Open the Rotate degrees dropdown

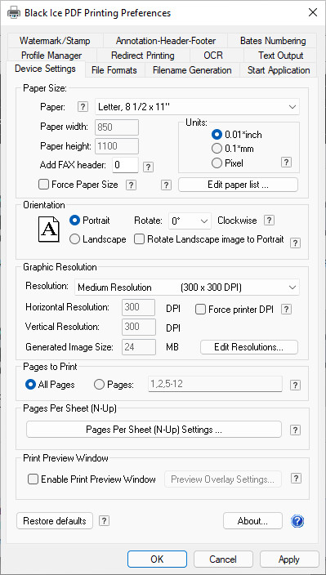[190, 221]
